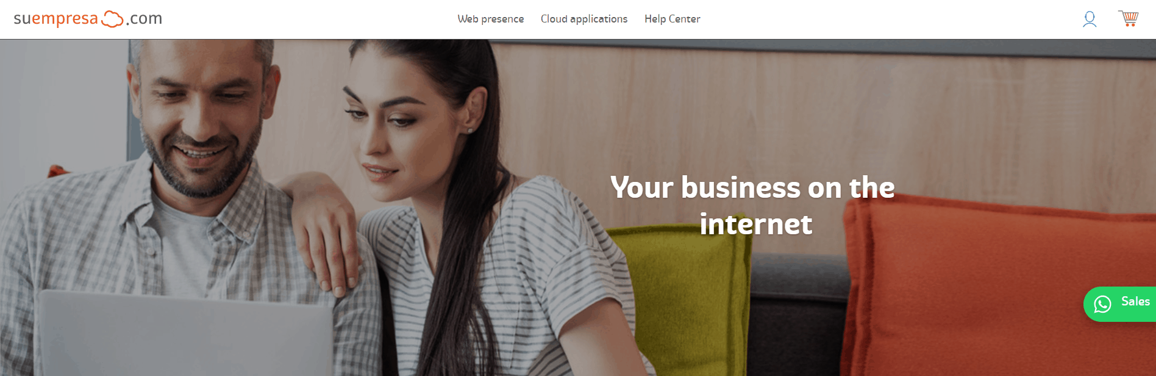Screen dimensions: 1156x376
Task: Click the suempresa logo text
Action: tap(55, 19)
